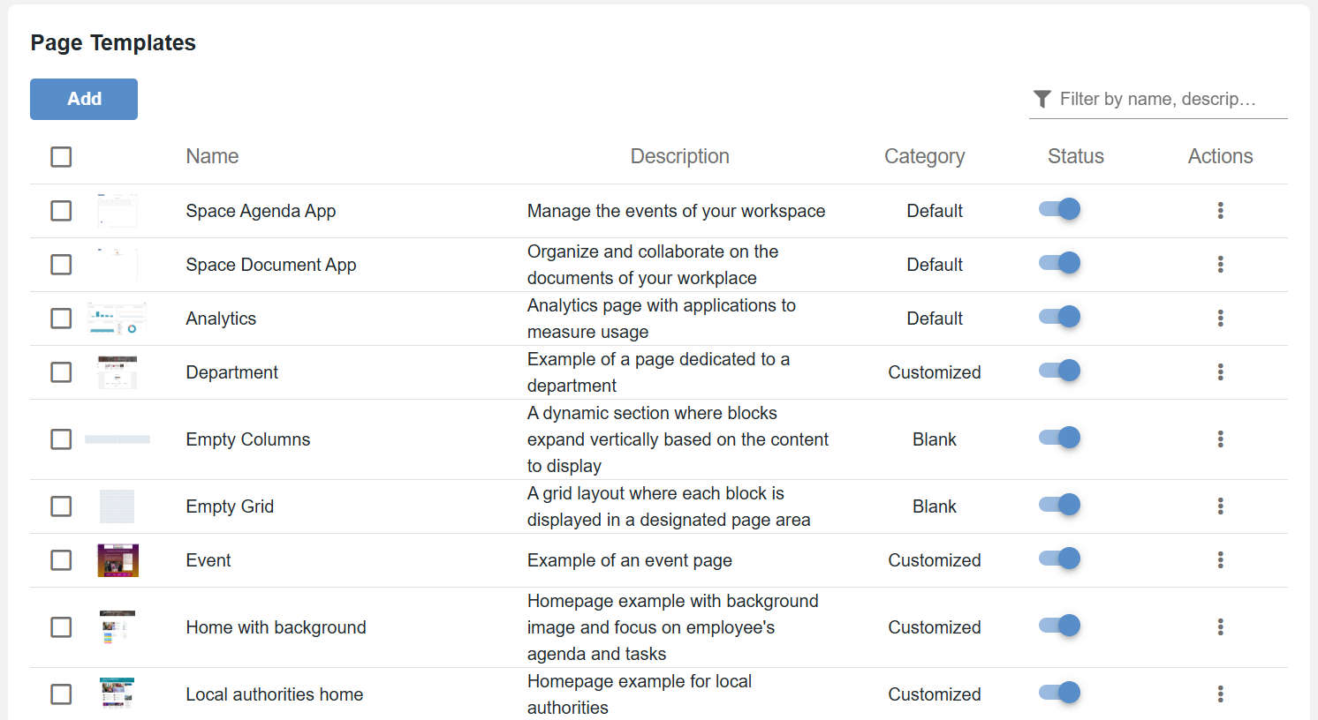Open Empty Columns row actions menu
The height and width of the screenshot is (720, 1318).
[x=1220, y=439]
